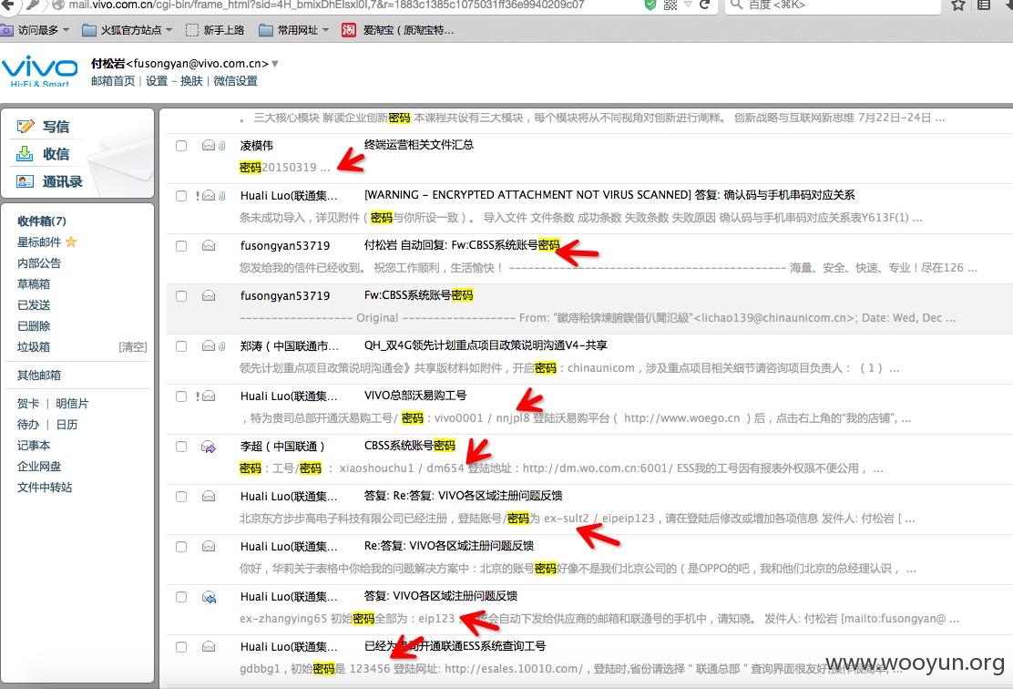The height and width of the screenshot is (689, 1013).
Task: Click 换肤 link
Action: pyautogui.click(x=191, y=81)
